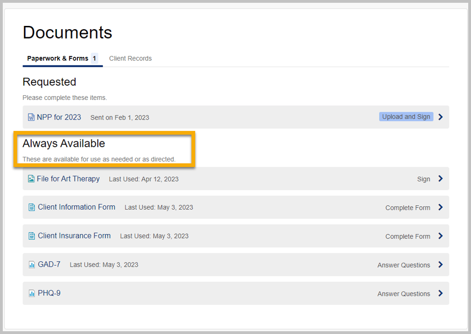Screen dimensions: 471x334
Task: Click the Word document icon beside NPP for 2023
Action: point(31,117)
